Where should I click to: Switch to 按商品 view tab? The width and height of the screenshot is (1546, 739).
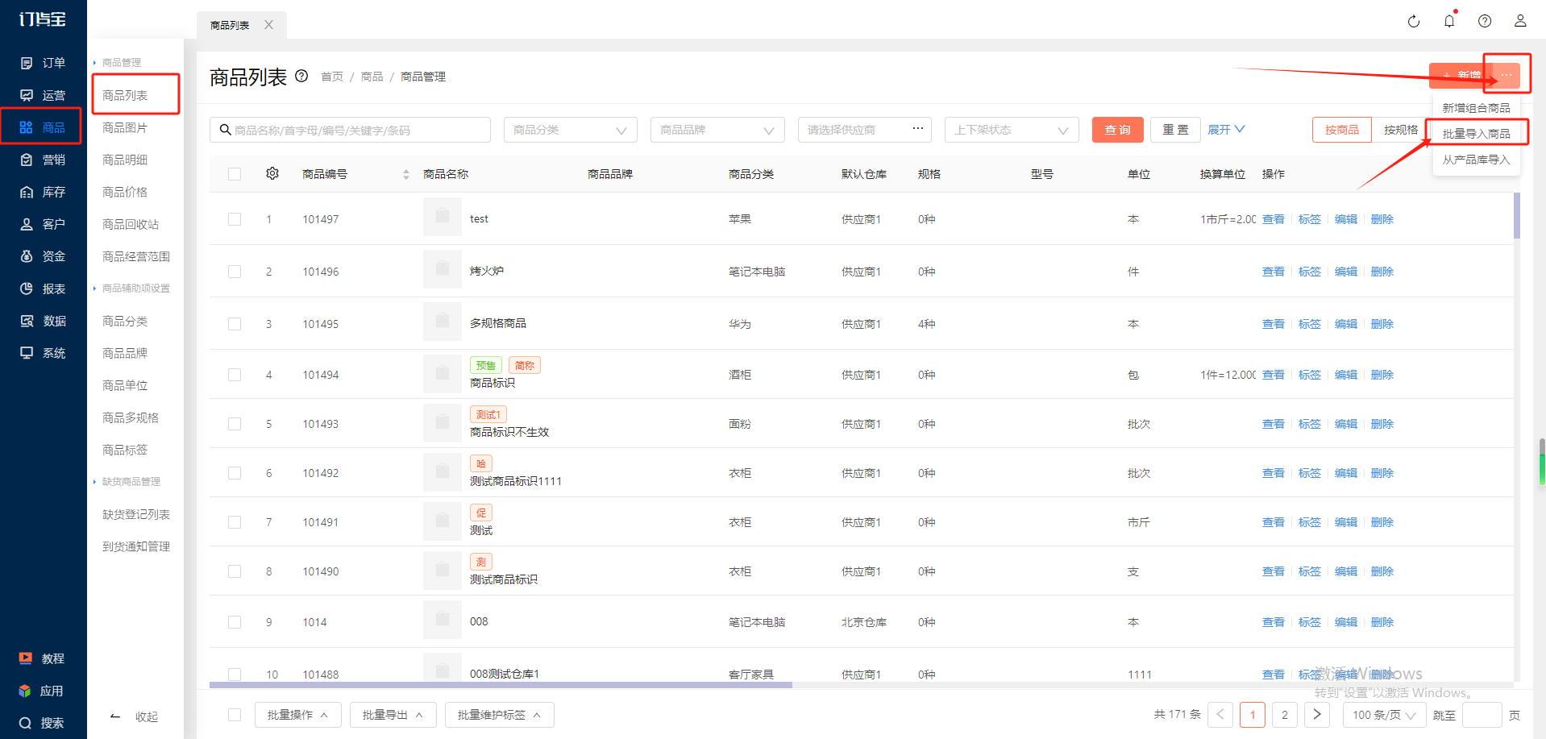pyautogui.click(x=1342, y=130)
